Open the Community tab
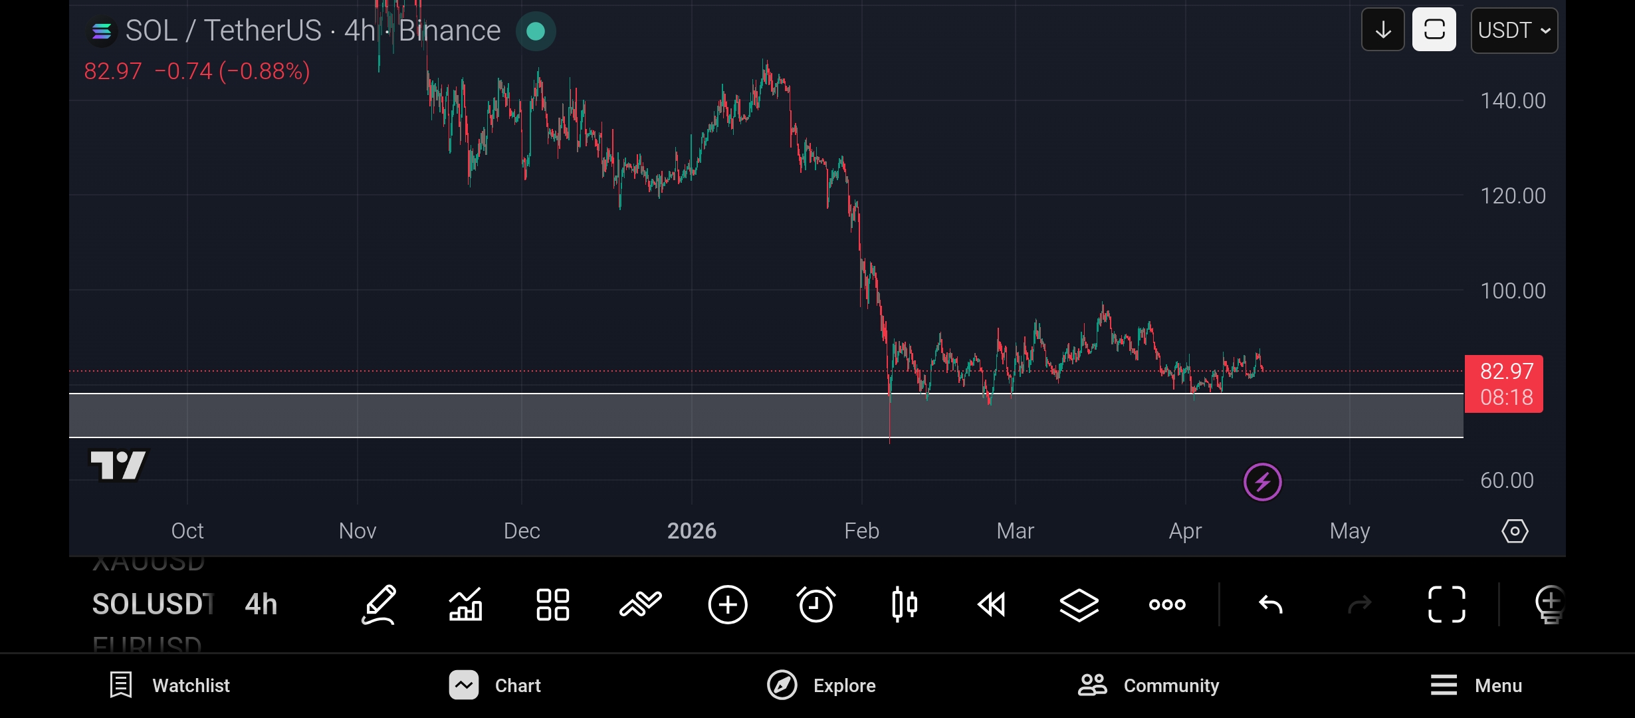 pyautogui.click(x=1148, y=685)
